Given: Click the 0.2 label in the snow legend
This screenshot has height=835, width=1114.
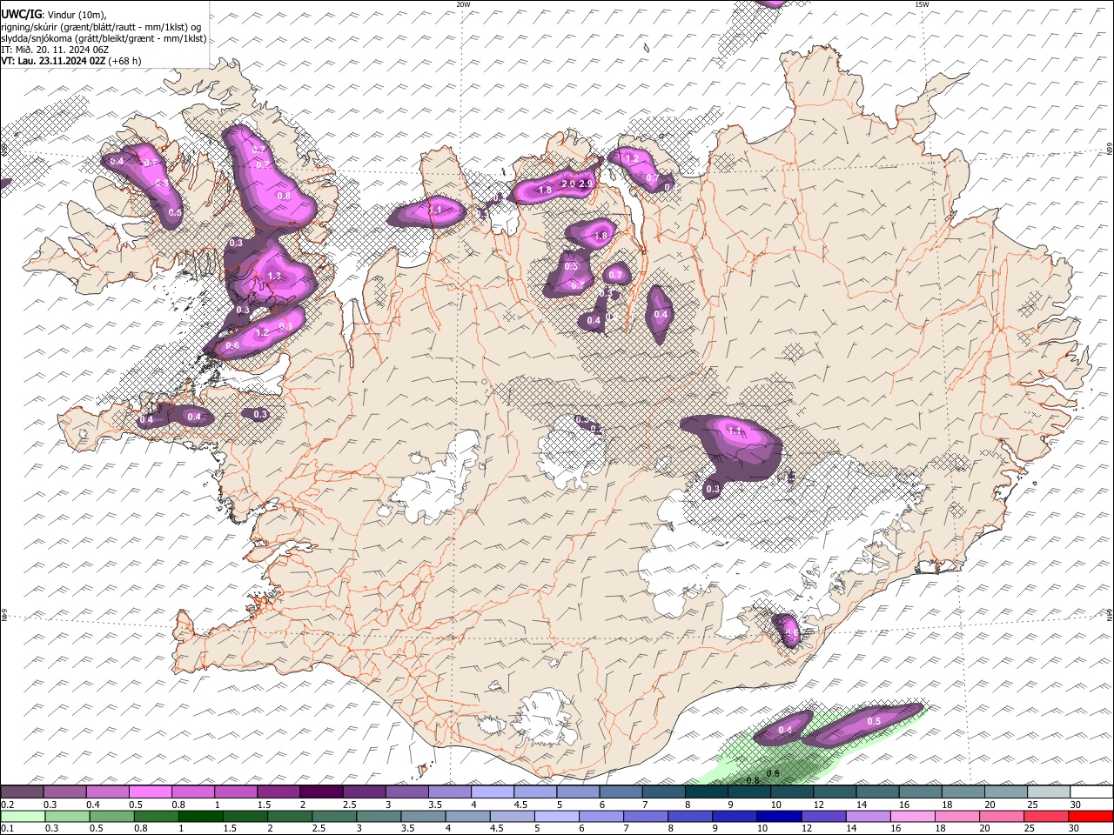Looking at the screenshot, I should [7, 805].
